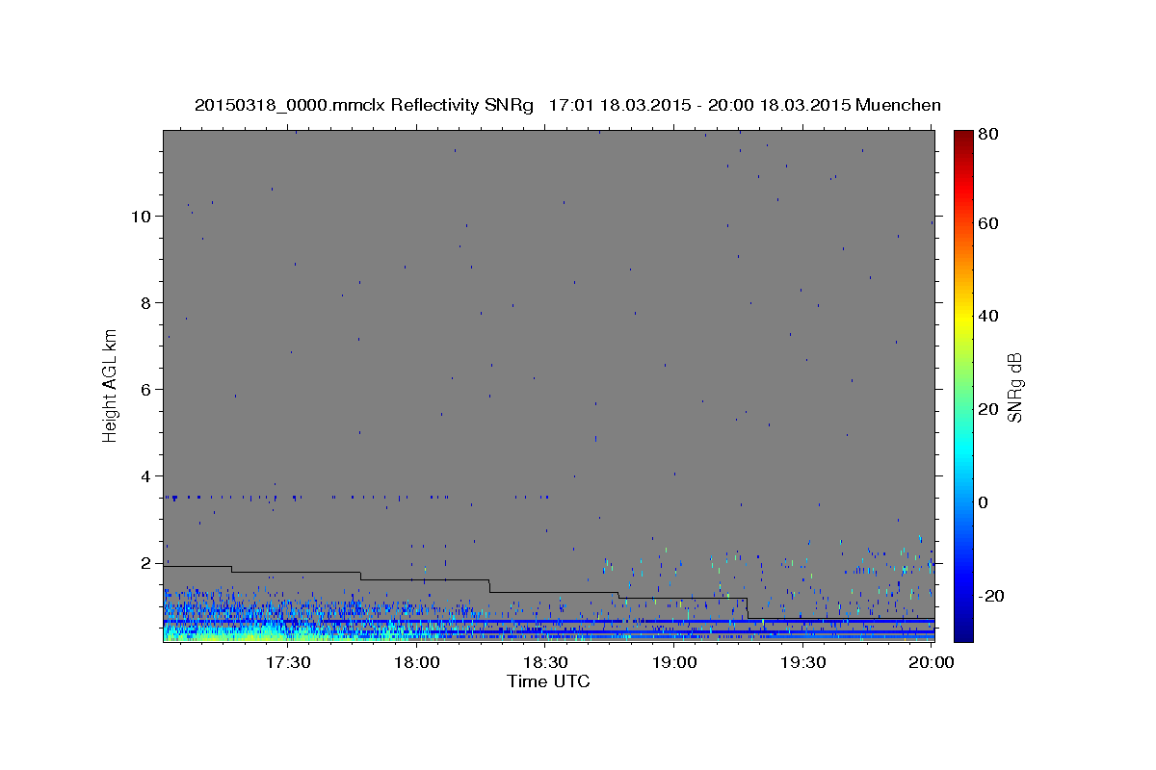Click the height tick label 2
1156x770 pixels.
[x=146, y=563]
